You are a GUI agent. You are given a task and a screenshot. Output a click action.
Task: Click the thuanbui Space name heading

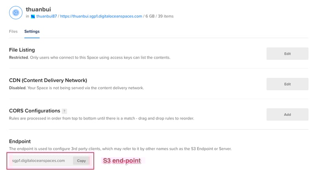pos(38,9)
